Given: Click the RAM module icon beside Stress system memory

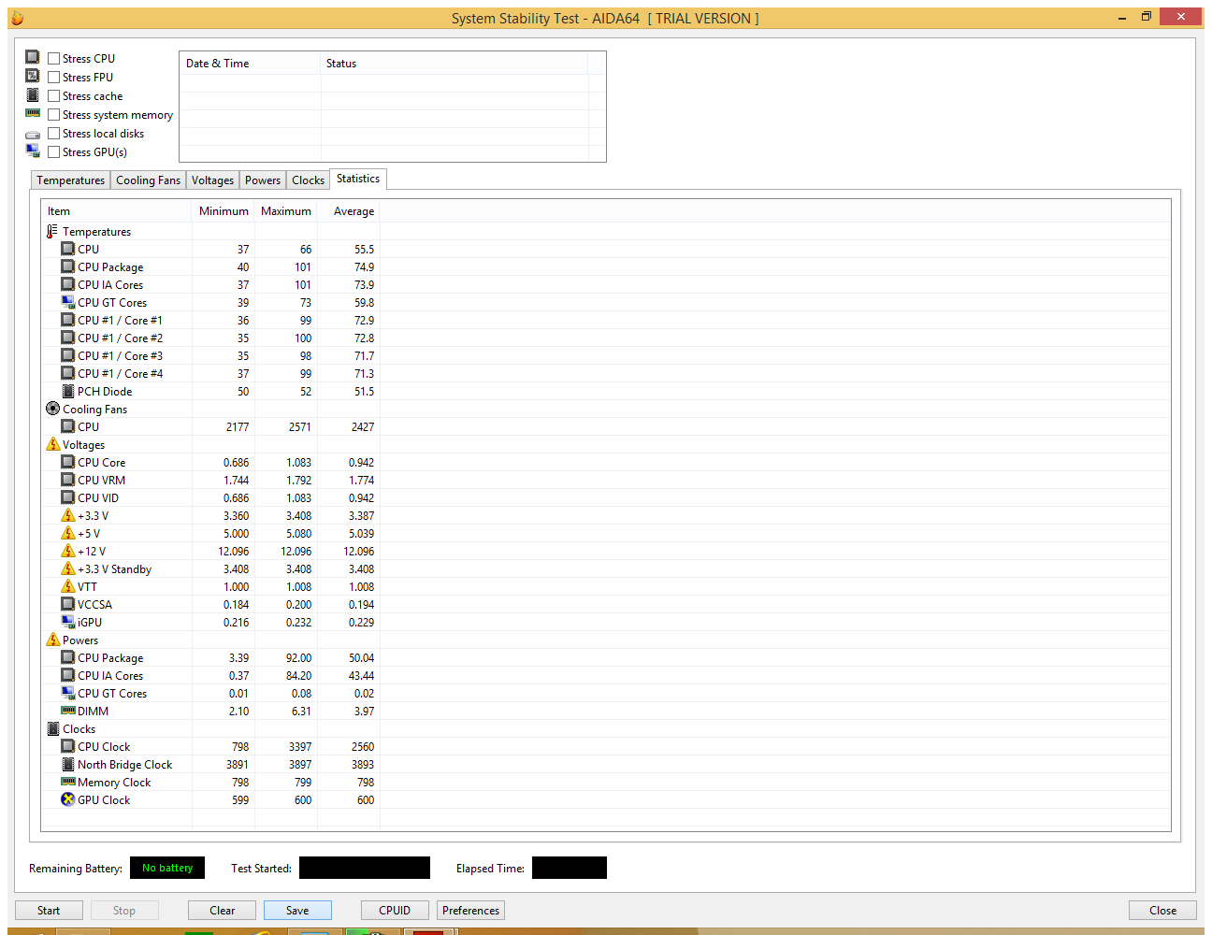Looking at the screenshot, I should (x=33, y=113).
